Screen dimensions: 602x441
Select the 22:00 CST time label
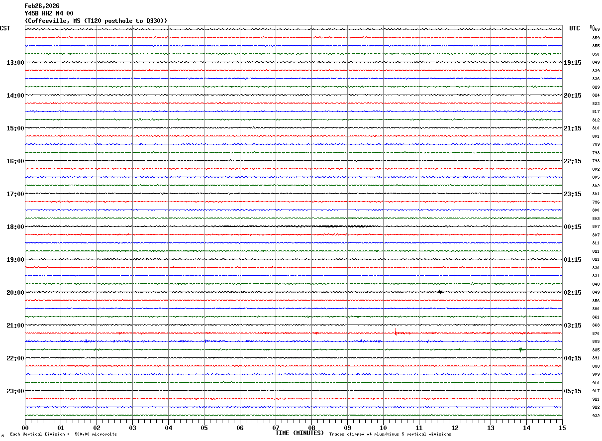[15, 358]
